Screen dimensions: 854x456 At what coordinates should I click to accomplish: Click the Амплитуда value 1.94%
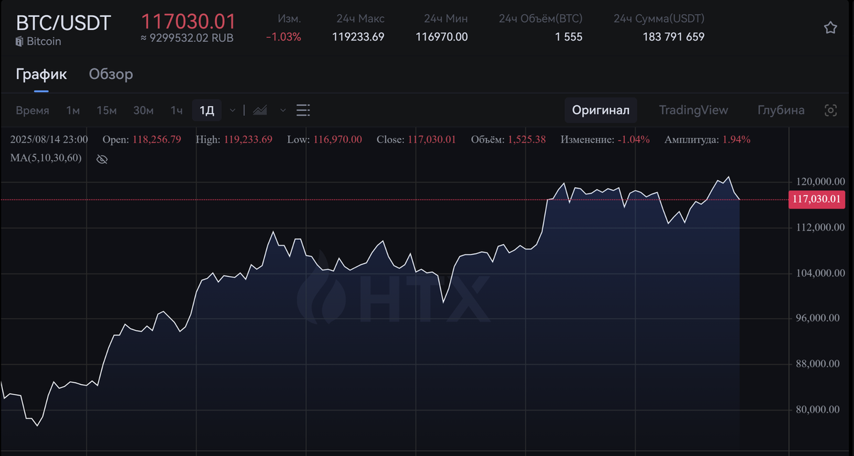[x=737, y=139]
